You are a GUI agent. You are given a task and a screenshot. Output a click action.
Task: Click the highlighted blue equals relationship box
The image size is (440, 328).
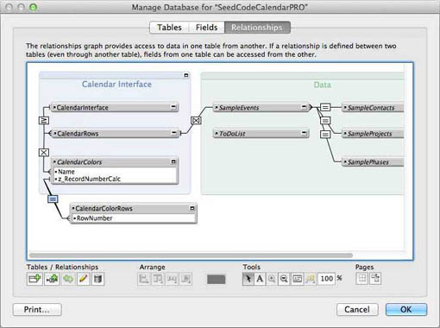coord(53,199)
